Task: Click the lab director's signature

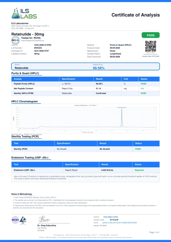Action: [44, 219]
